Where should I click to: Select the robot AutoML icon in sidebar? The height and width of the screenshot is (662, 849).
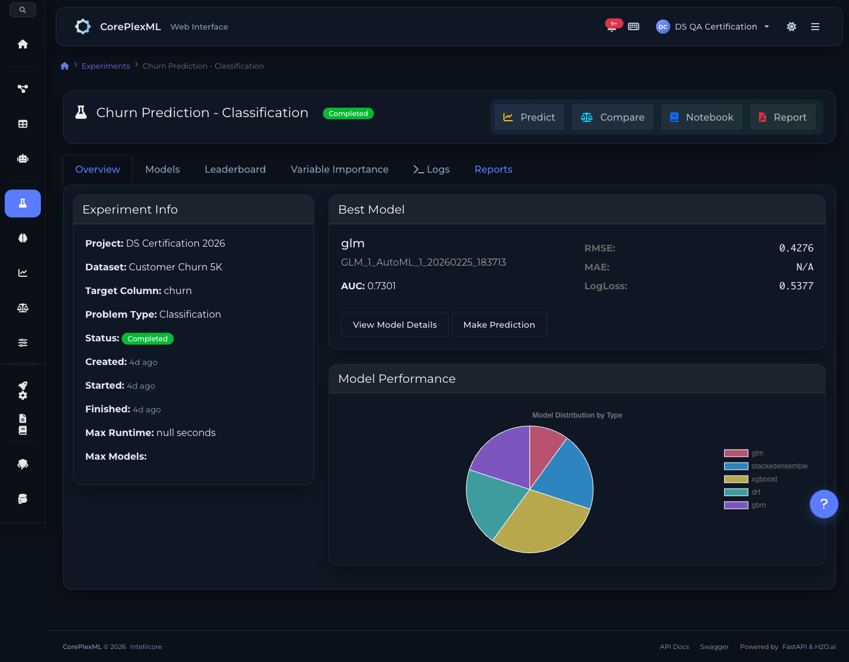(x=22, y=158)
